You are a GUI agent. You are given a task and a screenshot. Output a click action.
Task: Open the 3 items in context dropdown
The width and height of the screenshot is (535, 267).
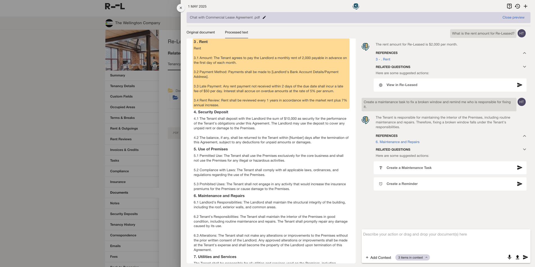(x=412, y=257)
